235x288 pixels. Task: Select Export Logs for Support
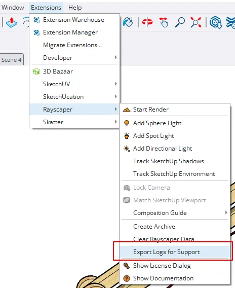(175, 252)
